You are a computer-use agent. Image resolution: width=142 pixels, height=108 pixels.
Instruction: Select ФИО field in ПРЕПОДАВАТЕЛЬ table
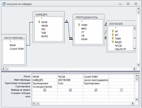(x=84, y=28)
